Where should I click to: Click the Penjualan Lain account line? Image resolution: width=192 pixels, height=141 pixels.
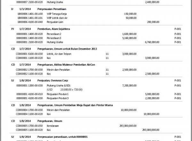[55, 22]
